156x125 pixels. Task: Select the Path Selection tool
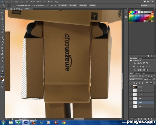pos(2,64)
